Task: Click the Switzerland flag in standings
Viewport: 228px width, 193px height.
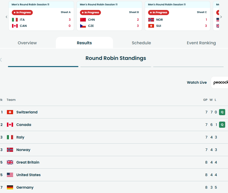Action: pos(10,112)
